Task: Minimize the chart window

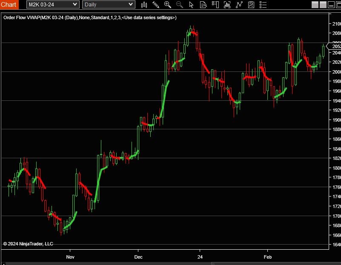Action: [331, 5]
